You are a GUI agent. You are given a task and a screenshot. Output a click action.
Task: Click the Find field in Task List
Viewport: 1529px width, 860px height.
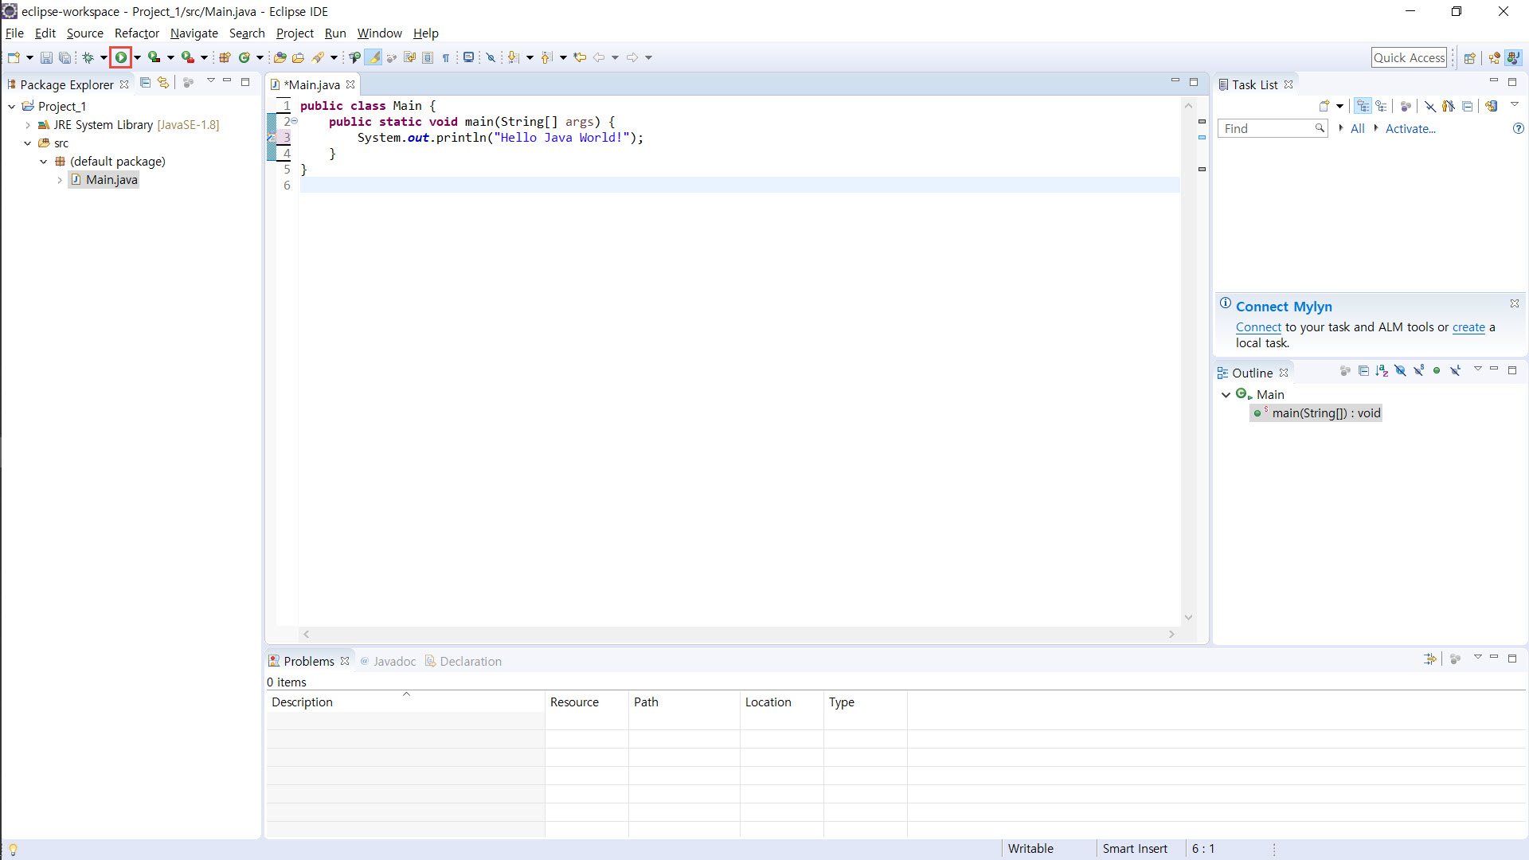[1272, 128]
